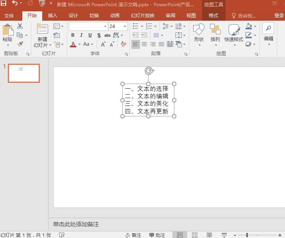The width and height of the screenshot is (285, 238).
Task: Click the Save icon in title bar
Action: pos(4,4)
